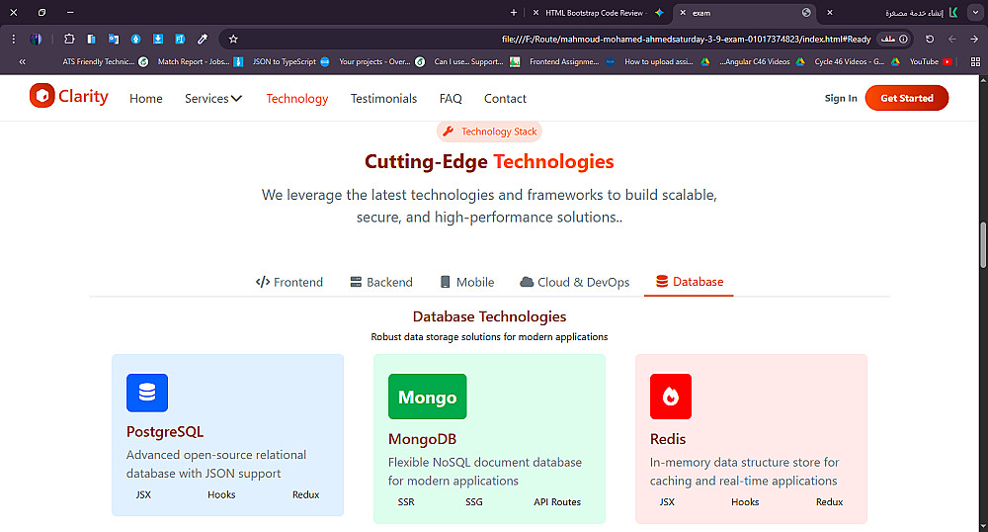The height and width of the screenshot is (532, 988).
Task: Click the MongoDB heading
Action: [x=422, y=439]
